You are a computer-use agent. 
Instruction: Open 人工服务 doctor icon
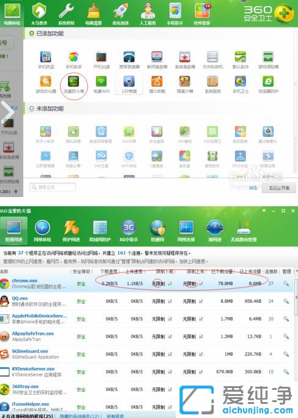pyautogui.click(x=148, y=14)
